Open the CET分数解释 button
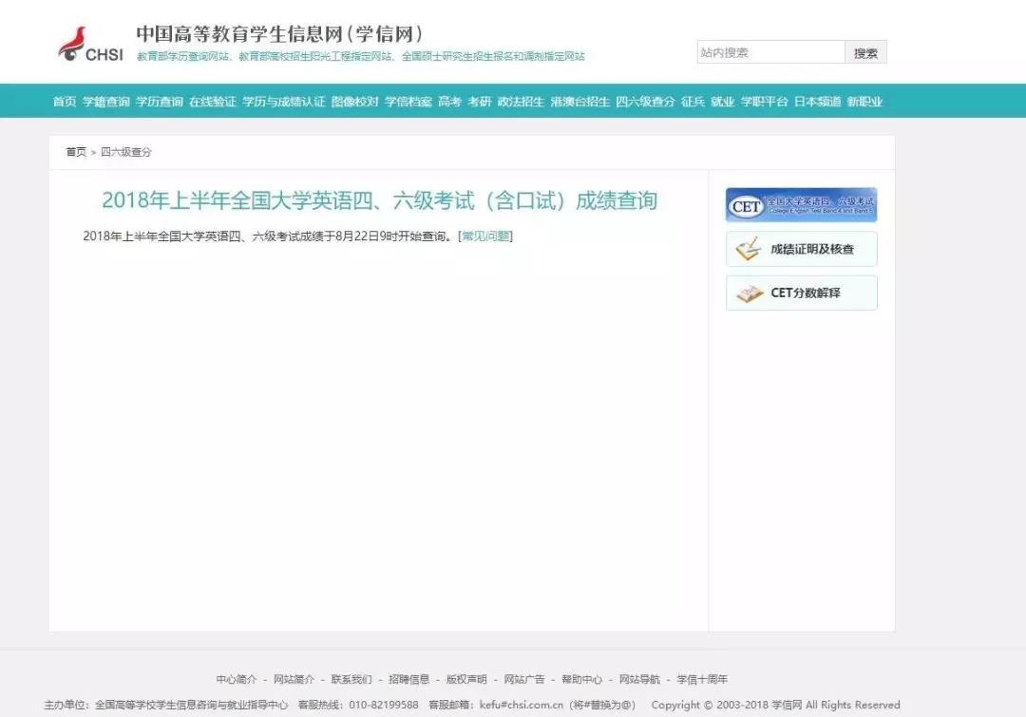The image size is (1026, 717). click(x=802, y=292)
